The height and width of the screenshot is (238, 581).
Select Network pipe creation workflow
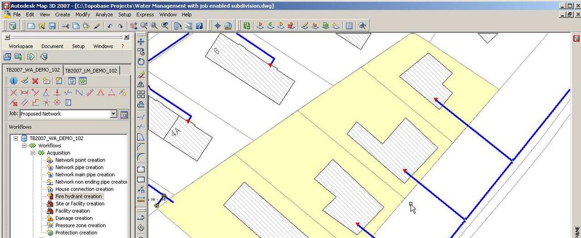click(x=79, y=167)
